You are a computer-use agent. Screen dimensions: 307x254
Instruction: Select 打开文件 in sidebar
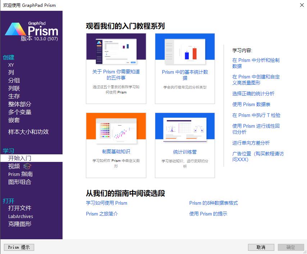[x=19, y=208]
